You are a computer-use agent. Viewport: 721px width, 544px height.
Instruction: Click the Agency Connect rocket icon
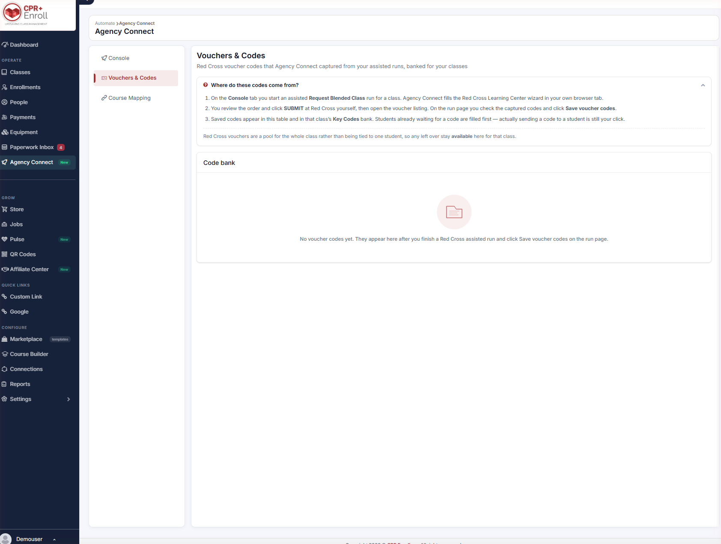click(4, 162)
